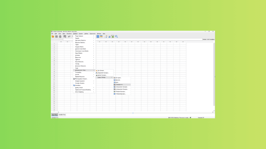The width and height of the screenshot is (266, 149).
Task: Click the boxed green arrow toolbar icon
Action: [x=112, y=36]
